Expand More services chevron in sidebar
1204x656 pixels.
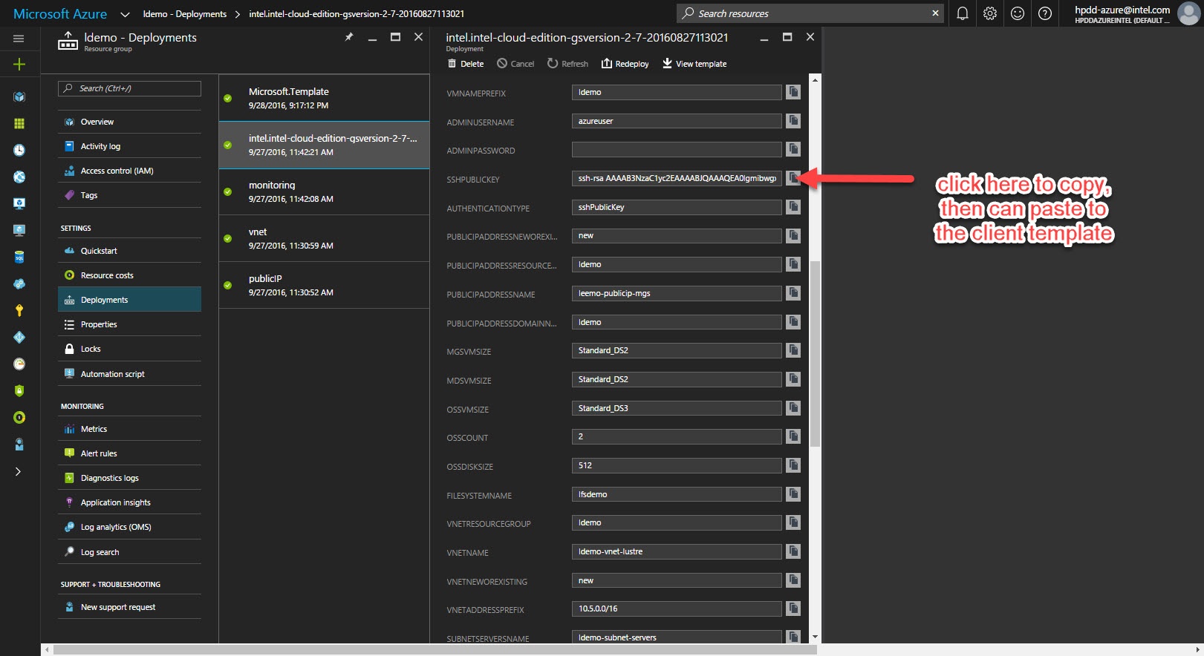(x=18, y=471)
